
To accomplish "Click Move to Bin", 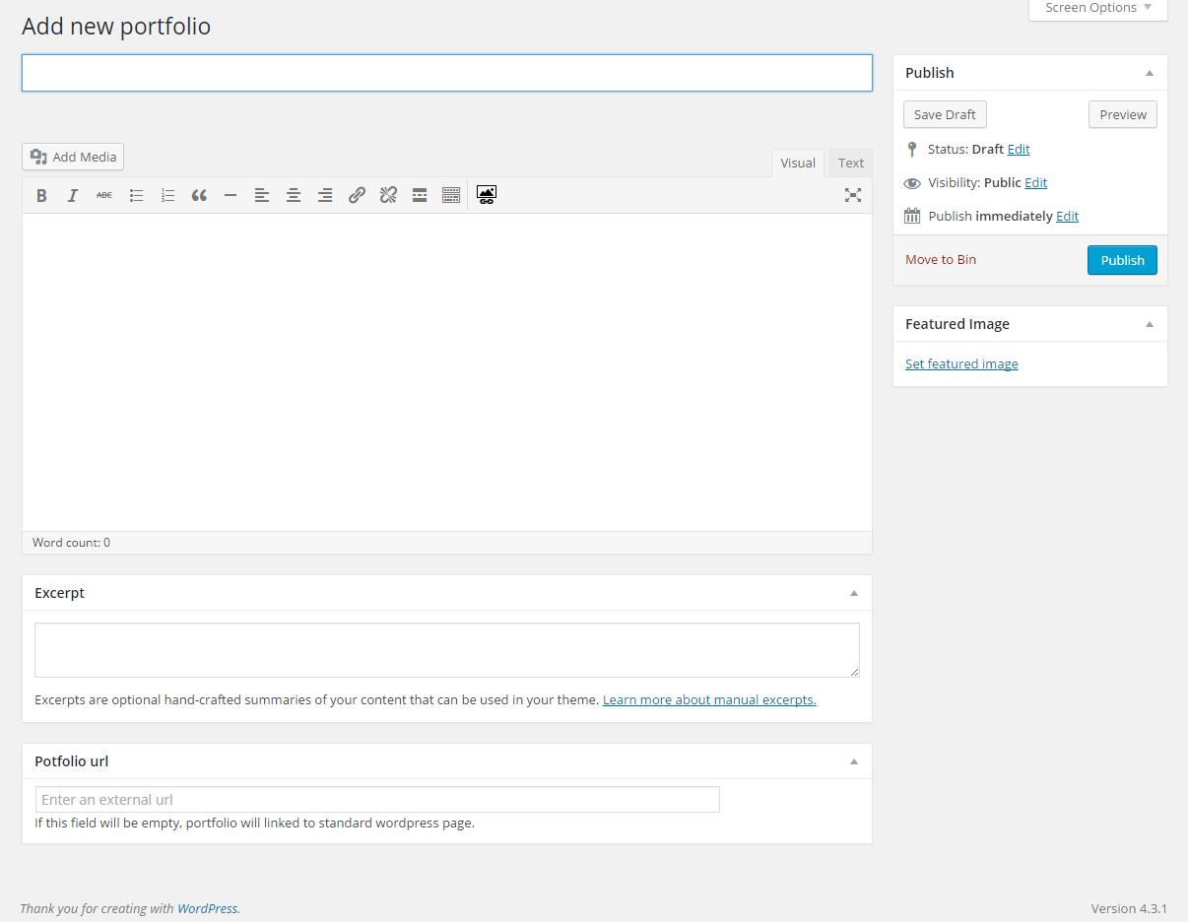I will (941, 260).
